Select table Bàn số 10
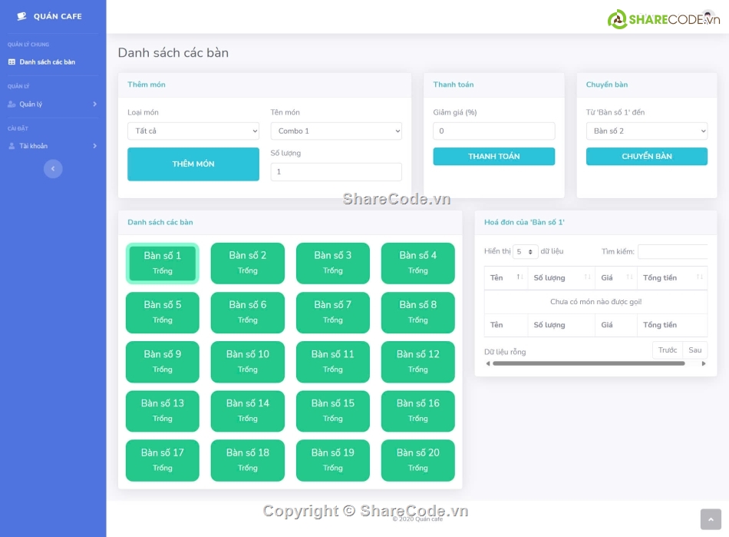The image size is (729, 537). tap(247, 362)
